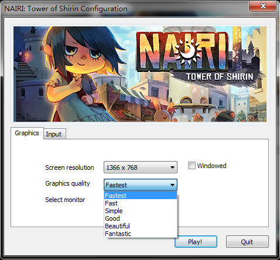The image size is (280, 260).
Task: Choose Fastest from the quality list
Action: pos(141,196)
